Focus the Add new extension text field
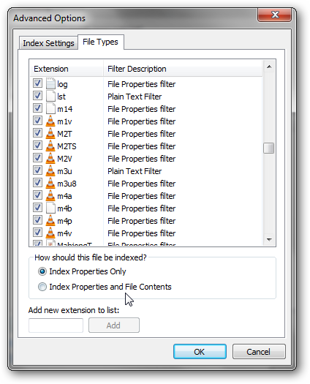Image resolution: width=310 pixels, height=384 pixels. (56, 325)
